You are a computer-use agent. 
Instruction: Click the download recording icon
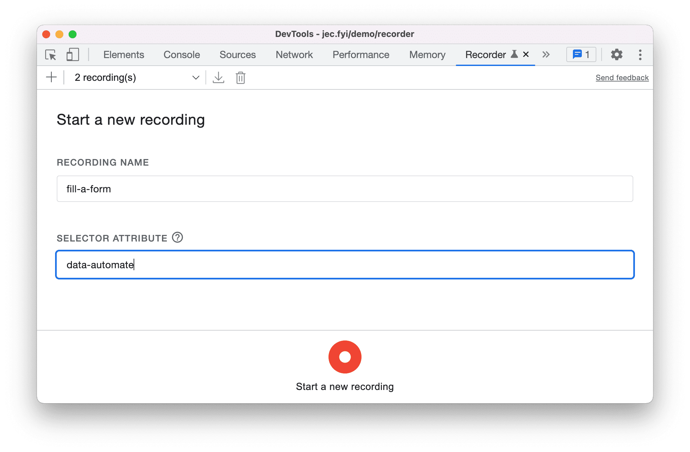[218, 77]
